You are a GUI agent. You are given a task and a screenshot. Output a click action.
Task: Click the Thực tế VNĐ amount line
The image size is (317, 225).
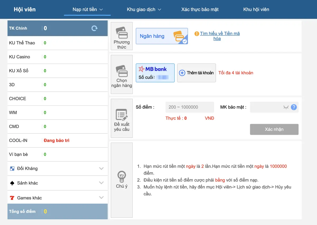point(190,118)
